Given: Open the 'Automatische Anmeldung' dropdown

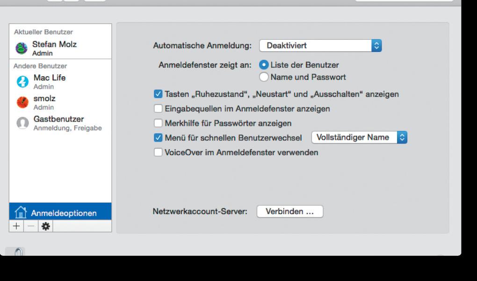Looking at the screenshot, I should [320, 46].
